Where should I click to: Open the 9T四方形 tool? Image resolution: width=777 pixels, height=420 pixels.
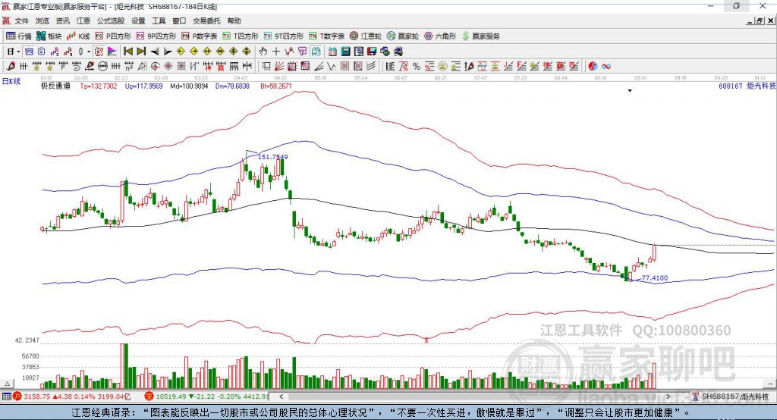pos(284,36)
